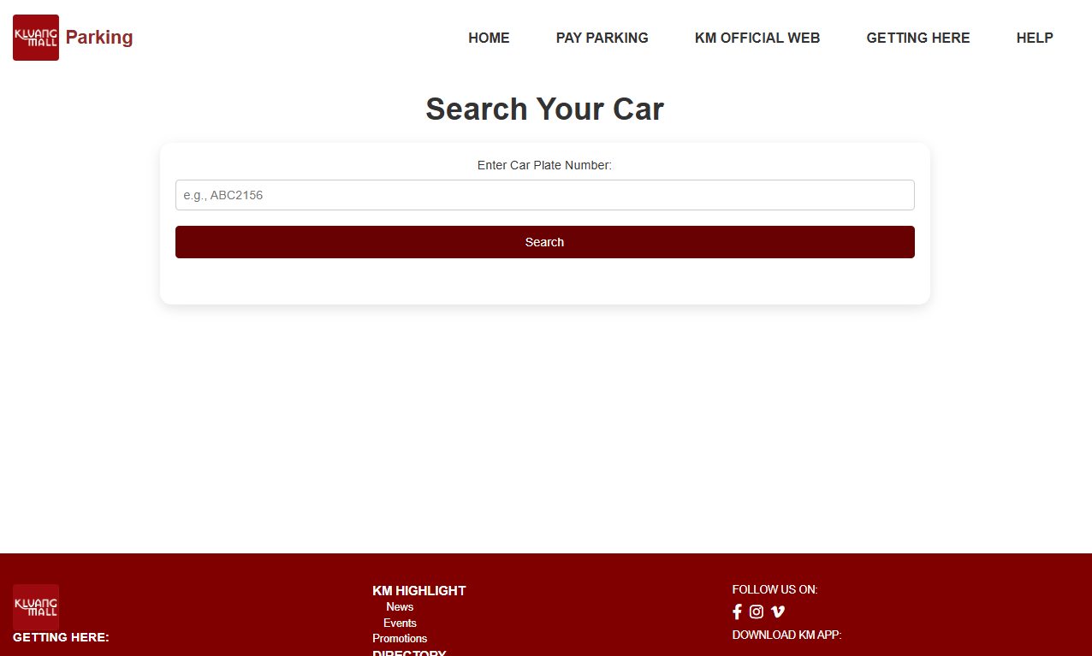Image resolution: width=1092 pixels, height=656 pixels.
Task: Focus the car plate number input field
Action: [x=545, y=195]
